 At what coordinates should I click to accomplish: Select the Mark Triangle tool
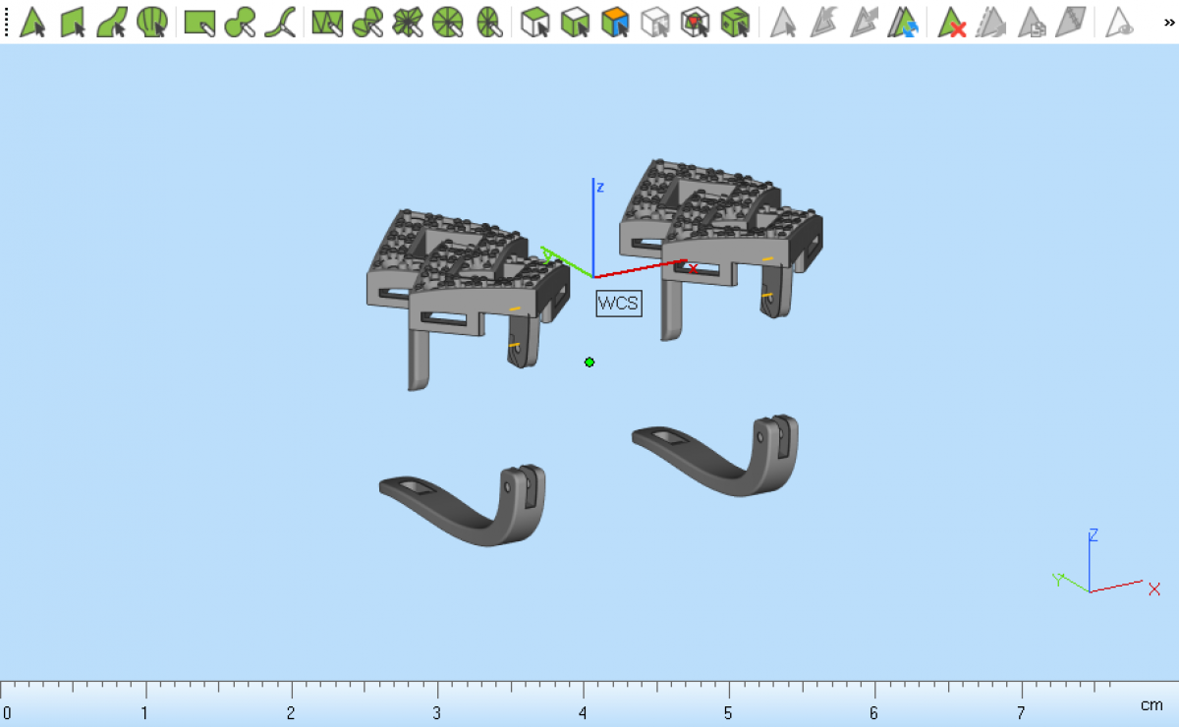pos(33,22)
